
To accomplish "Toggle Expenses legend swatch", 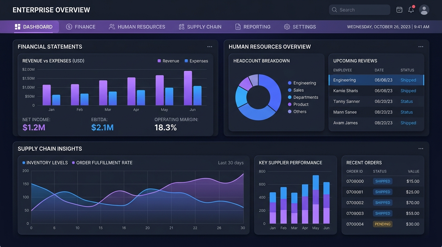I will tap(186, 61).
